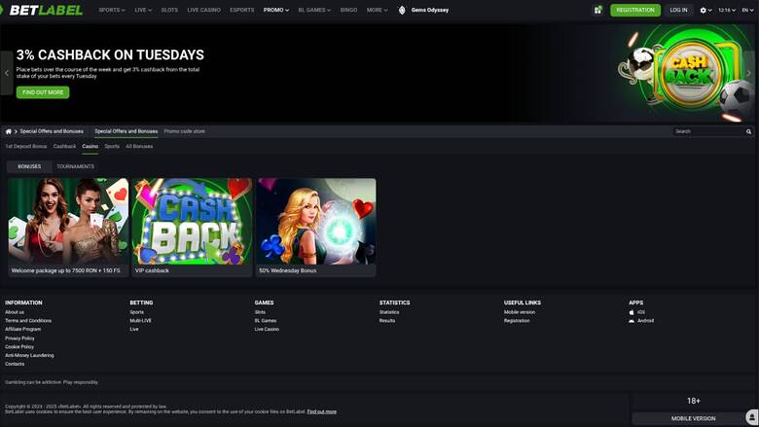Click the search magnifier icon
This screenshot has height=427, width=759.
click(x=749, y=131)
